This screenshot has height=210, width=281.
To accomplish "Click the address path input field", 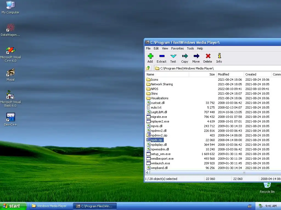I will (x=217, y=68).
